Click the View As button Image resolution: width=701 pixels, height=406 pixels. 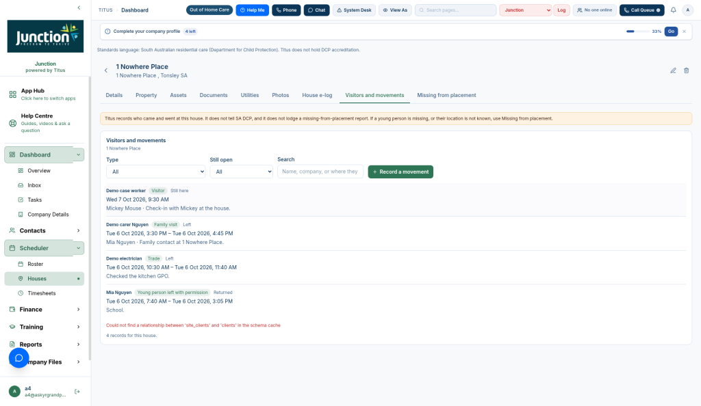[x=395, y=10]
